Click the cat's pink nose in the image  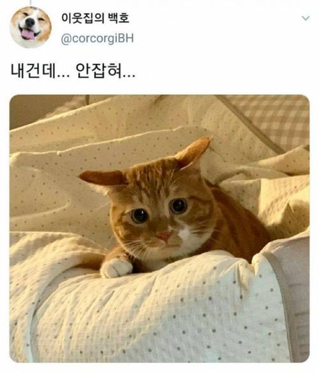164,236
